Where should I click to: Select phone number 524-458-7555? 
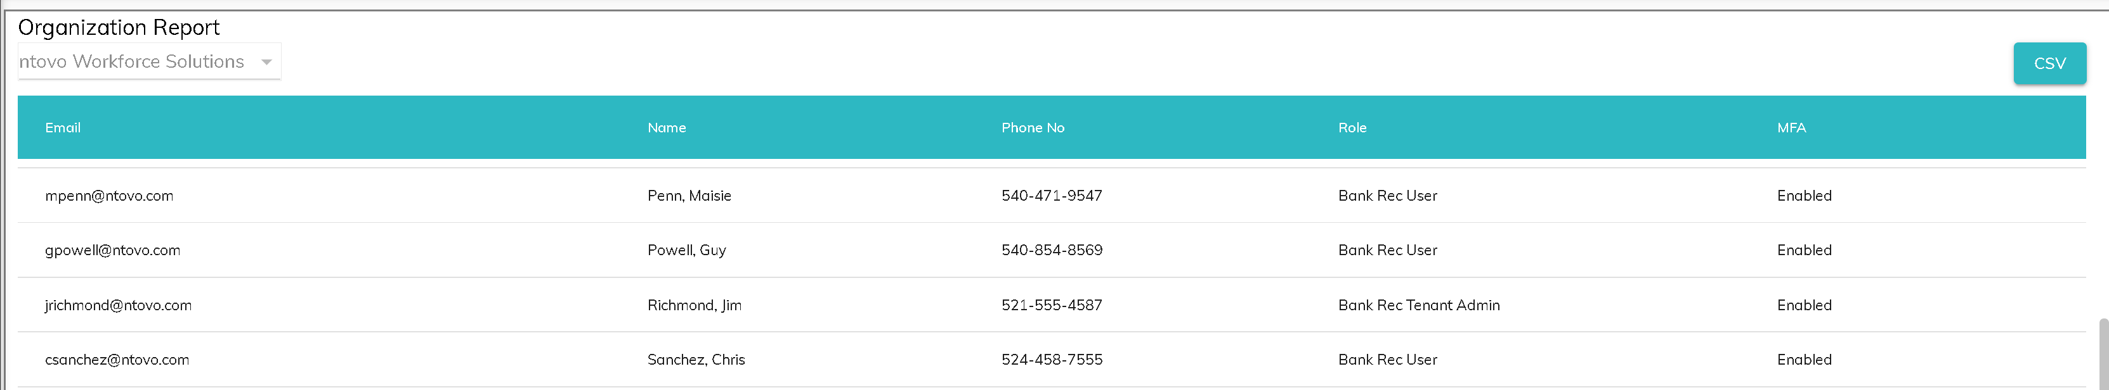[1051, 360]
